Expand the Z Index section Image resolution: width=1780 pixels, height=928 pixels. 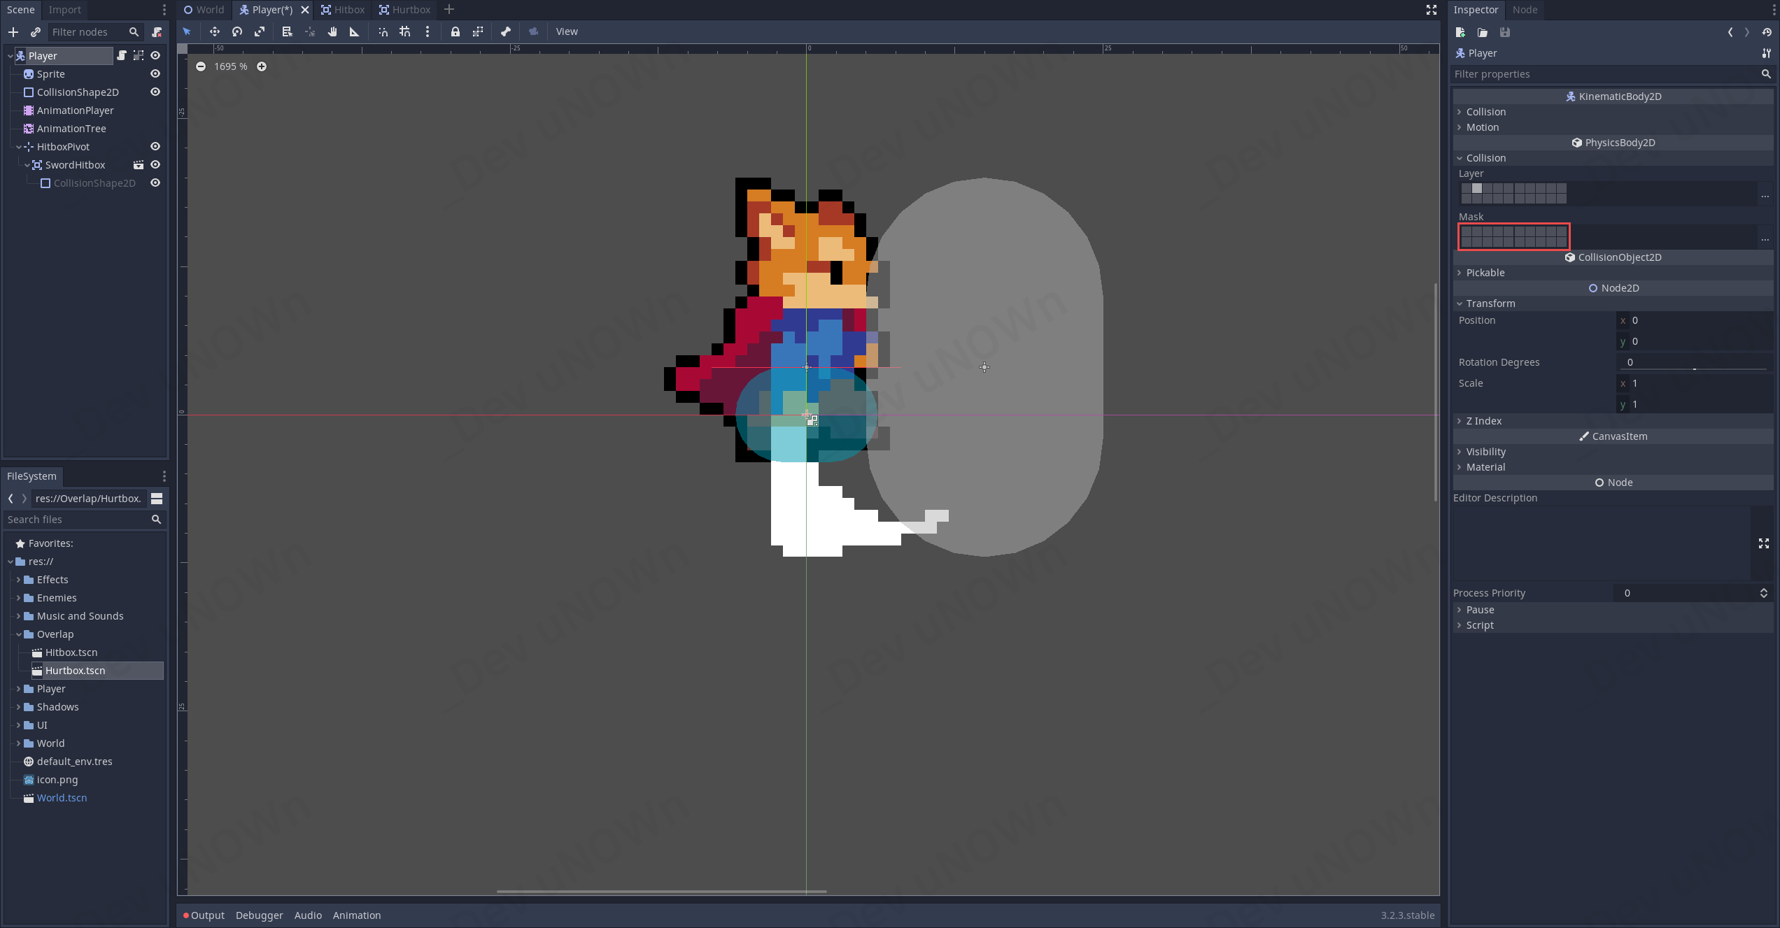point(1483,421)
